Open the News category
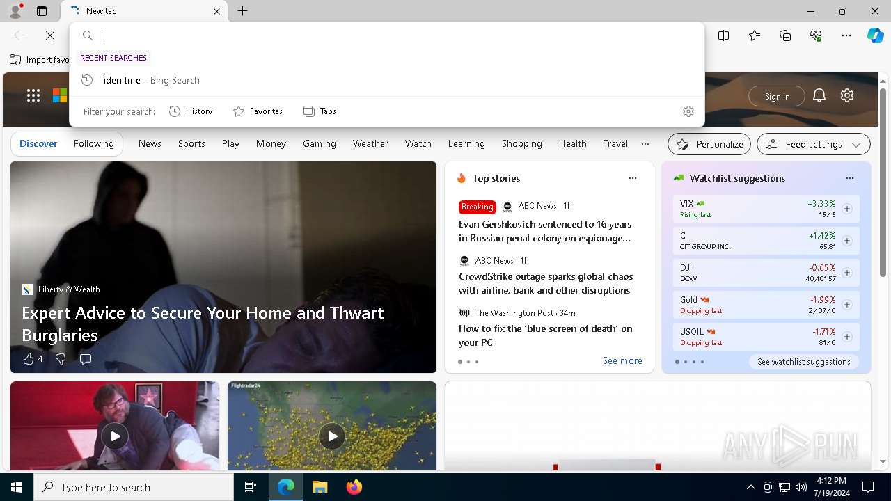This screenshot has width=891, height=501. point(150,144)
